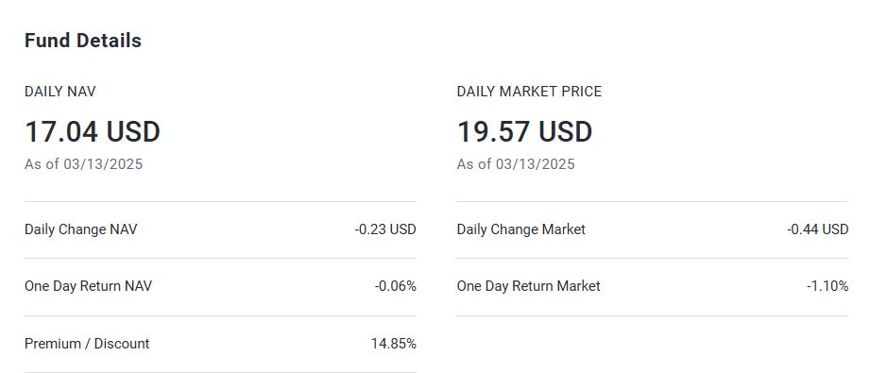The image size is (870, 373).
Task: Click the 19.57 USD market price
Action: [524, 132]
